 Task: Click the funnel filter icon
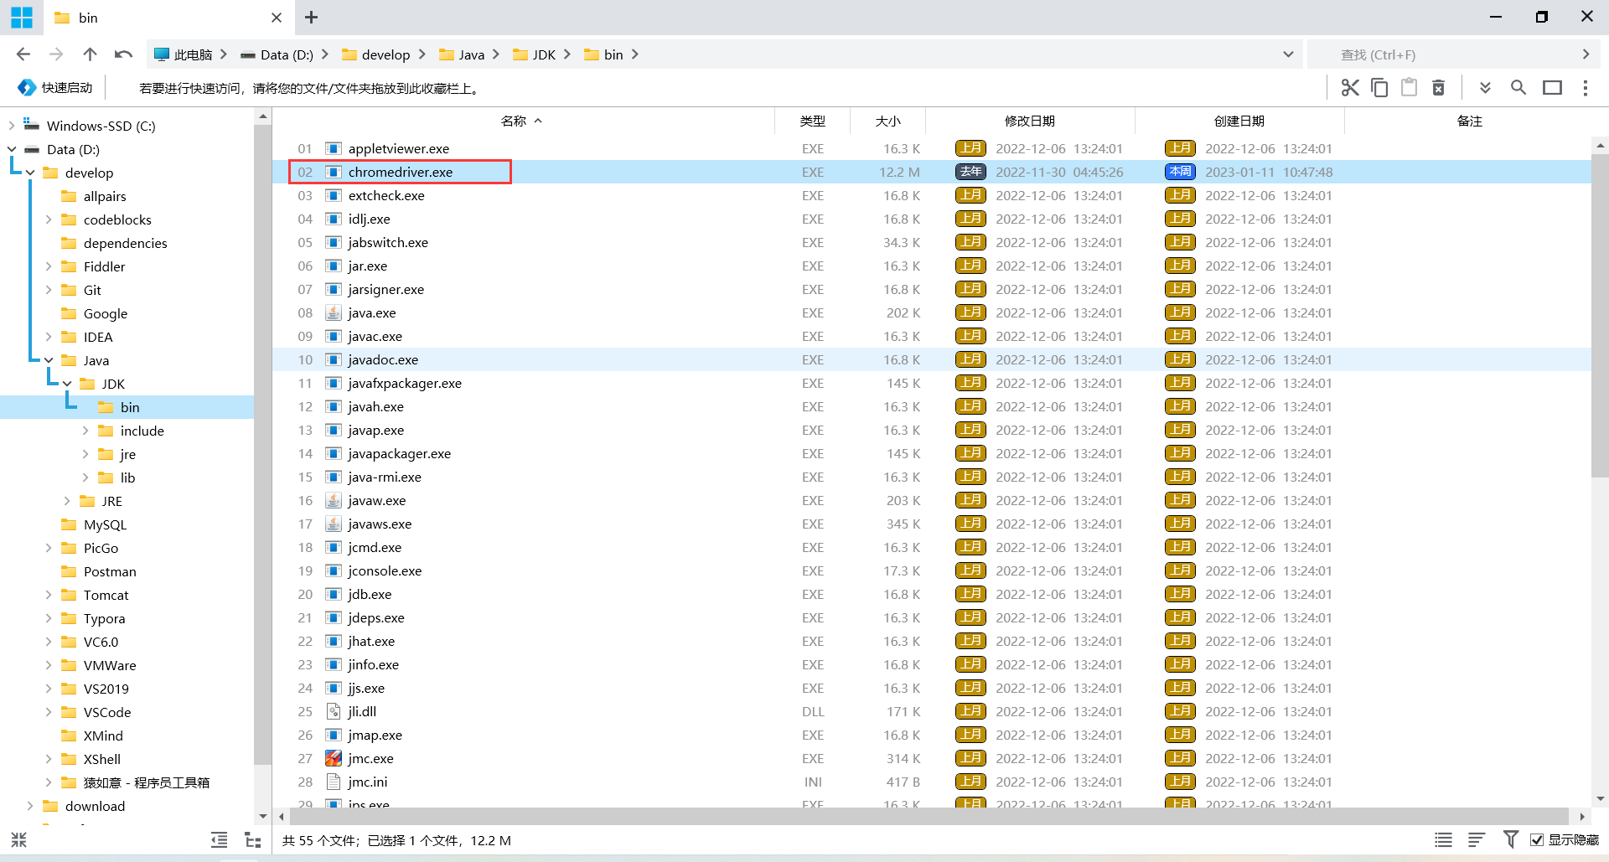coord(1510,839)
